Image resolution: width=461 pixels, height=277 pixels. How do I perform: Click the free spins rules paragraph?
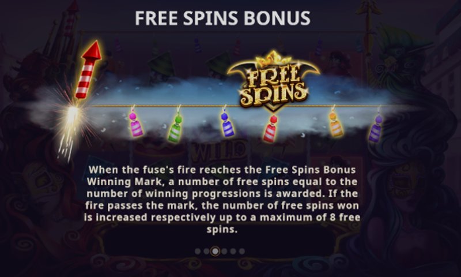(x=222, y=199)
